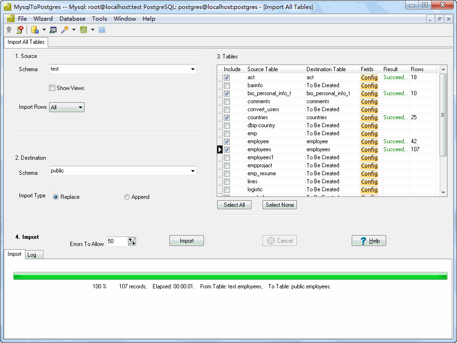Open the Source Schema dropdown
This screenshot has width=457, height=343.
click(193, 69)
